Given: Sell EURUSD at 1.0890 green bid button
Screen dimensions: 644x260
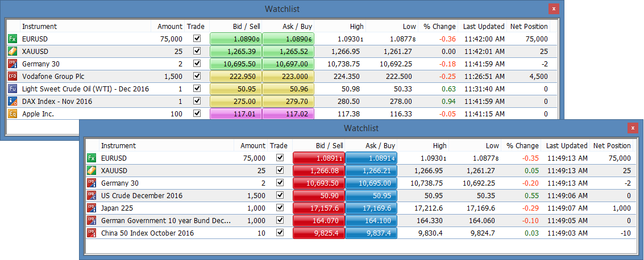Looking at the screenshot, I should click(x=236, y=39).
